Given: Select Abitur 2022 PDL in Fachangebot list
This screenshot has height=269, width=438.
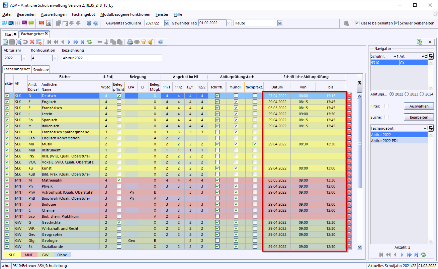Looking at the screenshot, I should coord(399,141).
